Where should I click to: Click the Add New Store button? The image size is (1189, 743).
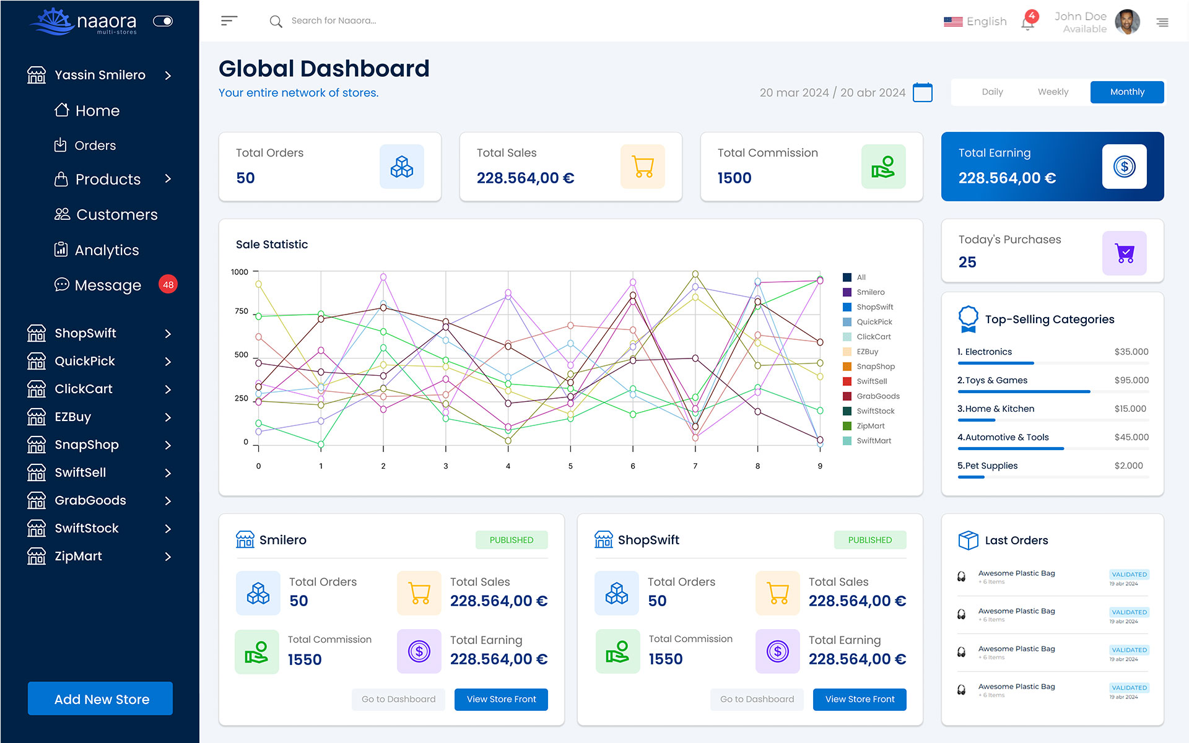click(100, 698)
